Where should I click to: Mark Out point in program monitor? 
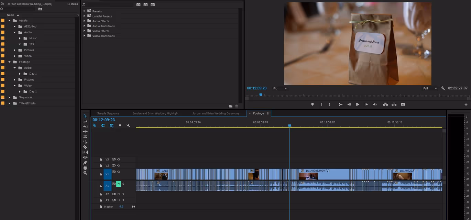[329, 104]
